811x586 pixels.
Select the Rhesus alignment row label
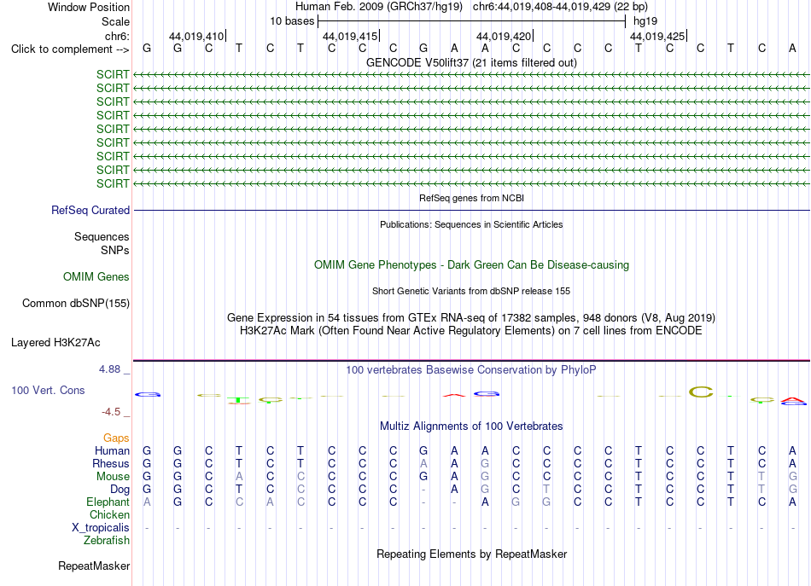coord(111,463)
